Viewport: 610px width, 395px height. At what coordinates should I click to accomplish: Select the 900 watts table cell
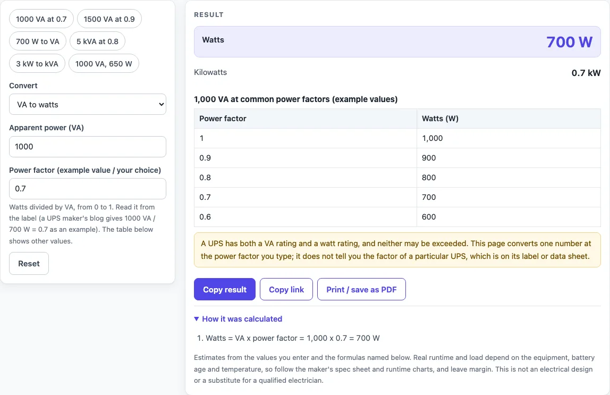click(x=509, y=158)
